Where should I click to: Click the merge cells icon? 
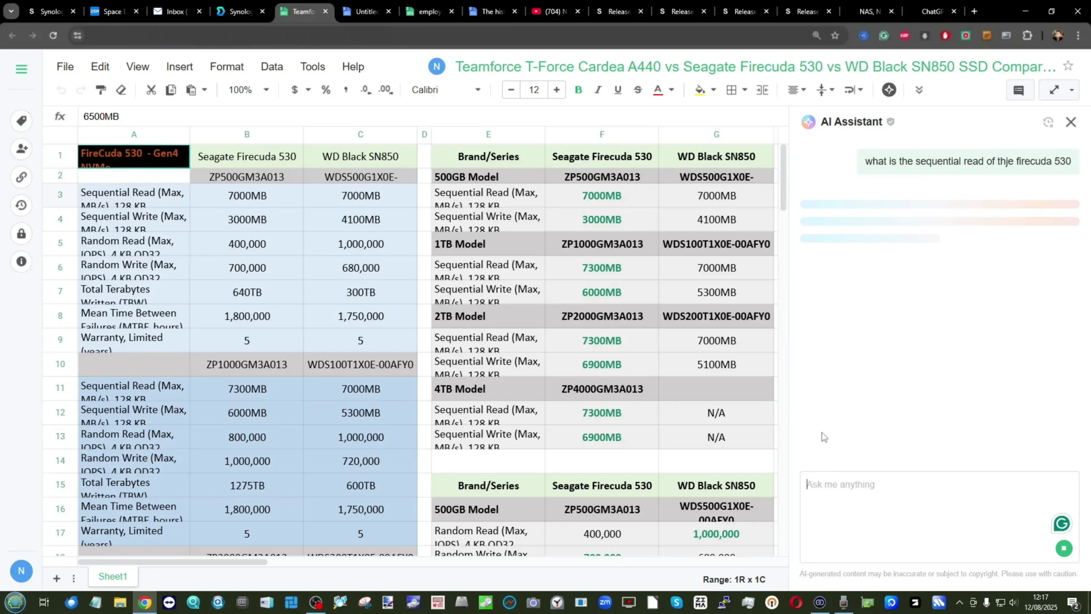(x=762, y=90)
